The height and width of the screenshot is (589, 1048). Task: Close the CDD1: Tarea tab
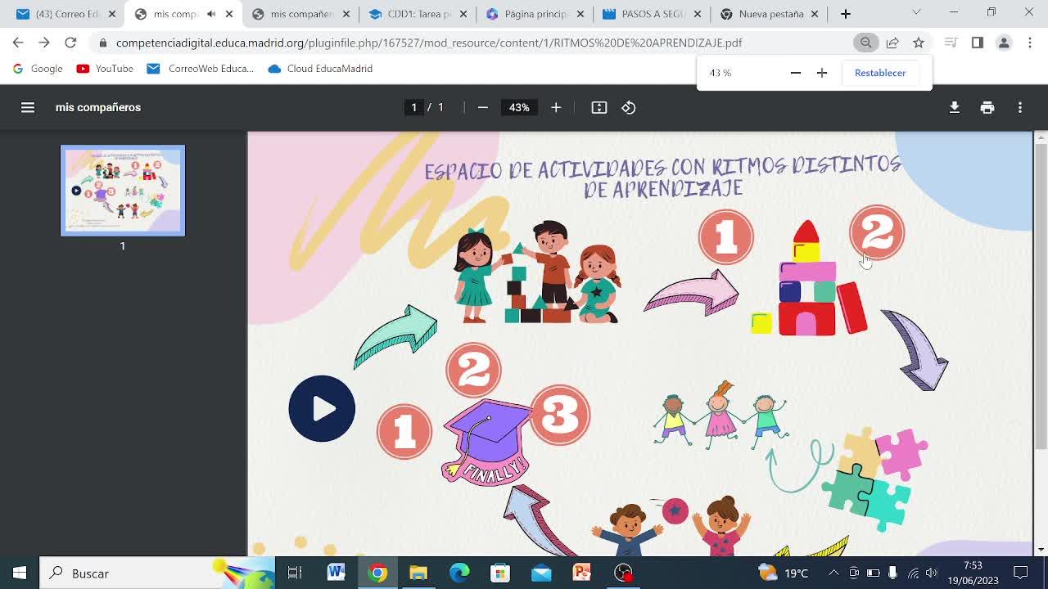tap(463, 14)
